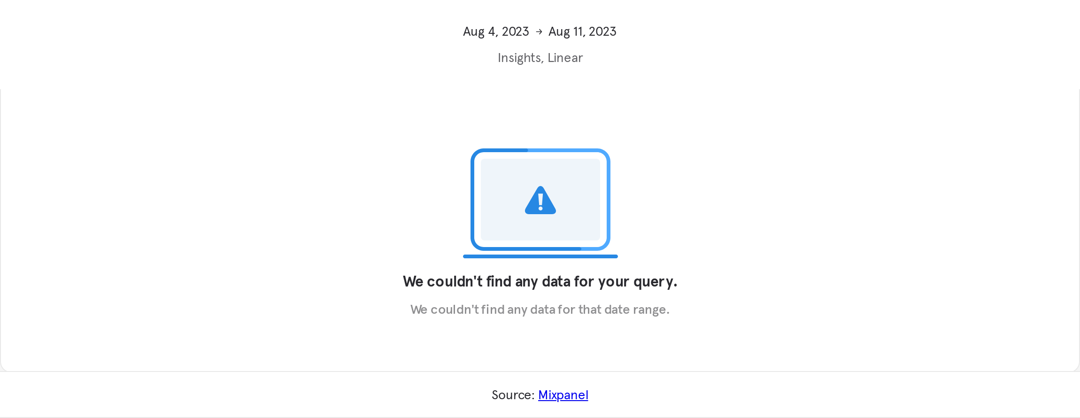The height and width of the screenshot is (418, 1080).
Task: Select the Aug 4, 2023 start date
Action: 495,31
